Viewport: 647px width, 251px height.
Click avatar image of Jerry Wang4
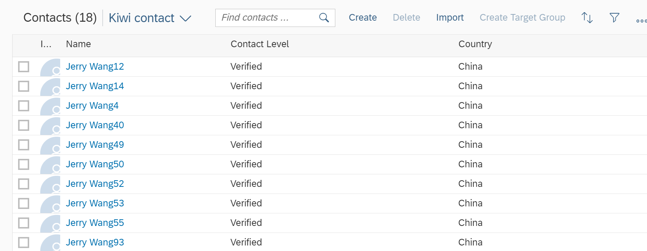pyautogui.click(x=50, y=106)
